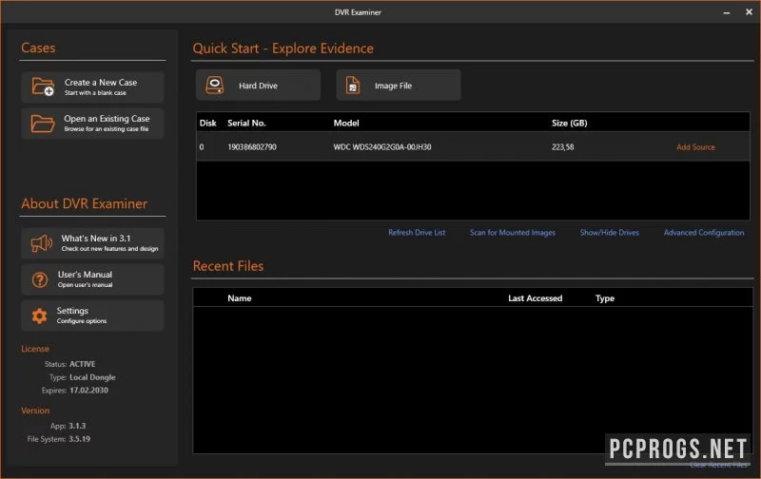
Task: Select serial number 190386802790 cell
Action: coord(252,147)
